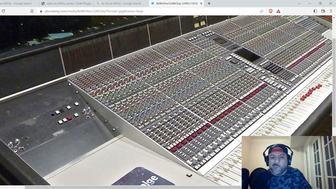Screen dimensions: 336x189
Task: Open a new browser tab
Action: point(208,3)
